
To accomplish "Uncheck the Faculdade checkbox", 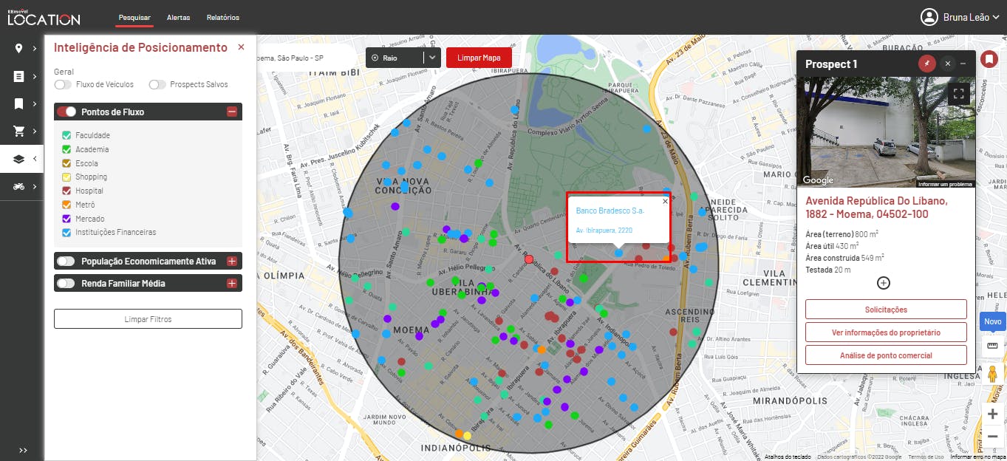I will pos(66,136).
